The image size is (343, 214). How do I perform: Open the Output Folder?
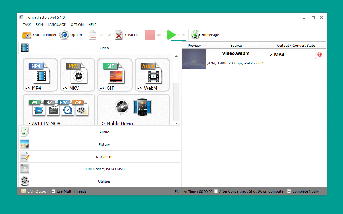tap(39, 35)
